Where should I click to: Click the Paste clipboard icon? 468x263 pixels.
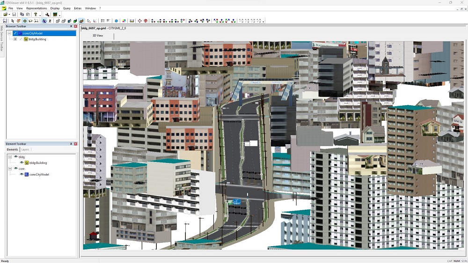pos(28,15)
